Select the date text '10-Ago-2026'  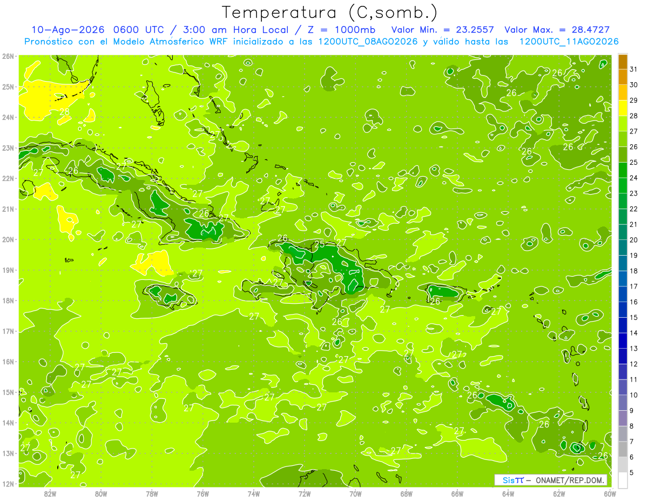(x=68, y=30)
